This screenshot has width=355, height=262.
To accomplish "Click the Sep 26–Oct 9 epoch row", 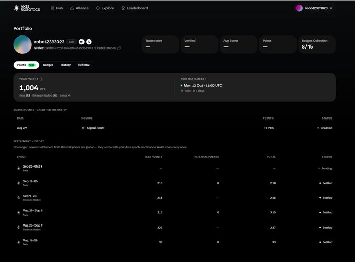I will (174, 168).
